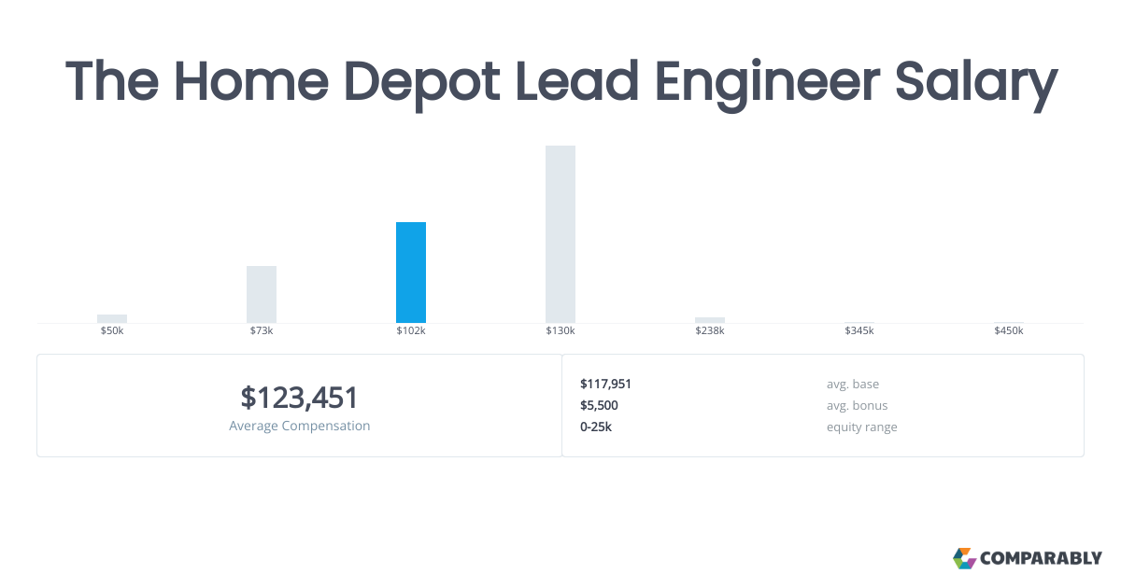The image size is (1121, 588).
Task: Click the $123,451 average compensation figure
Action: click(300, 399)
